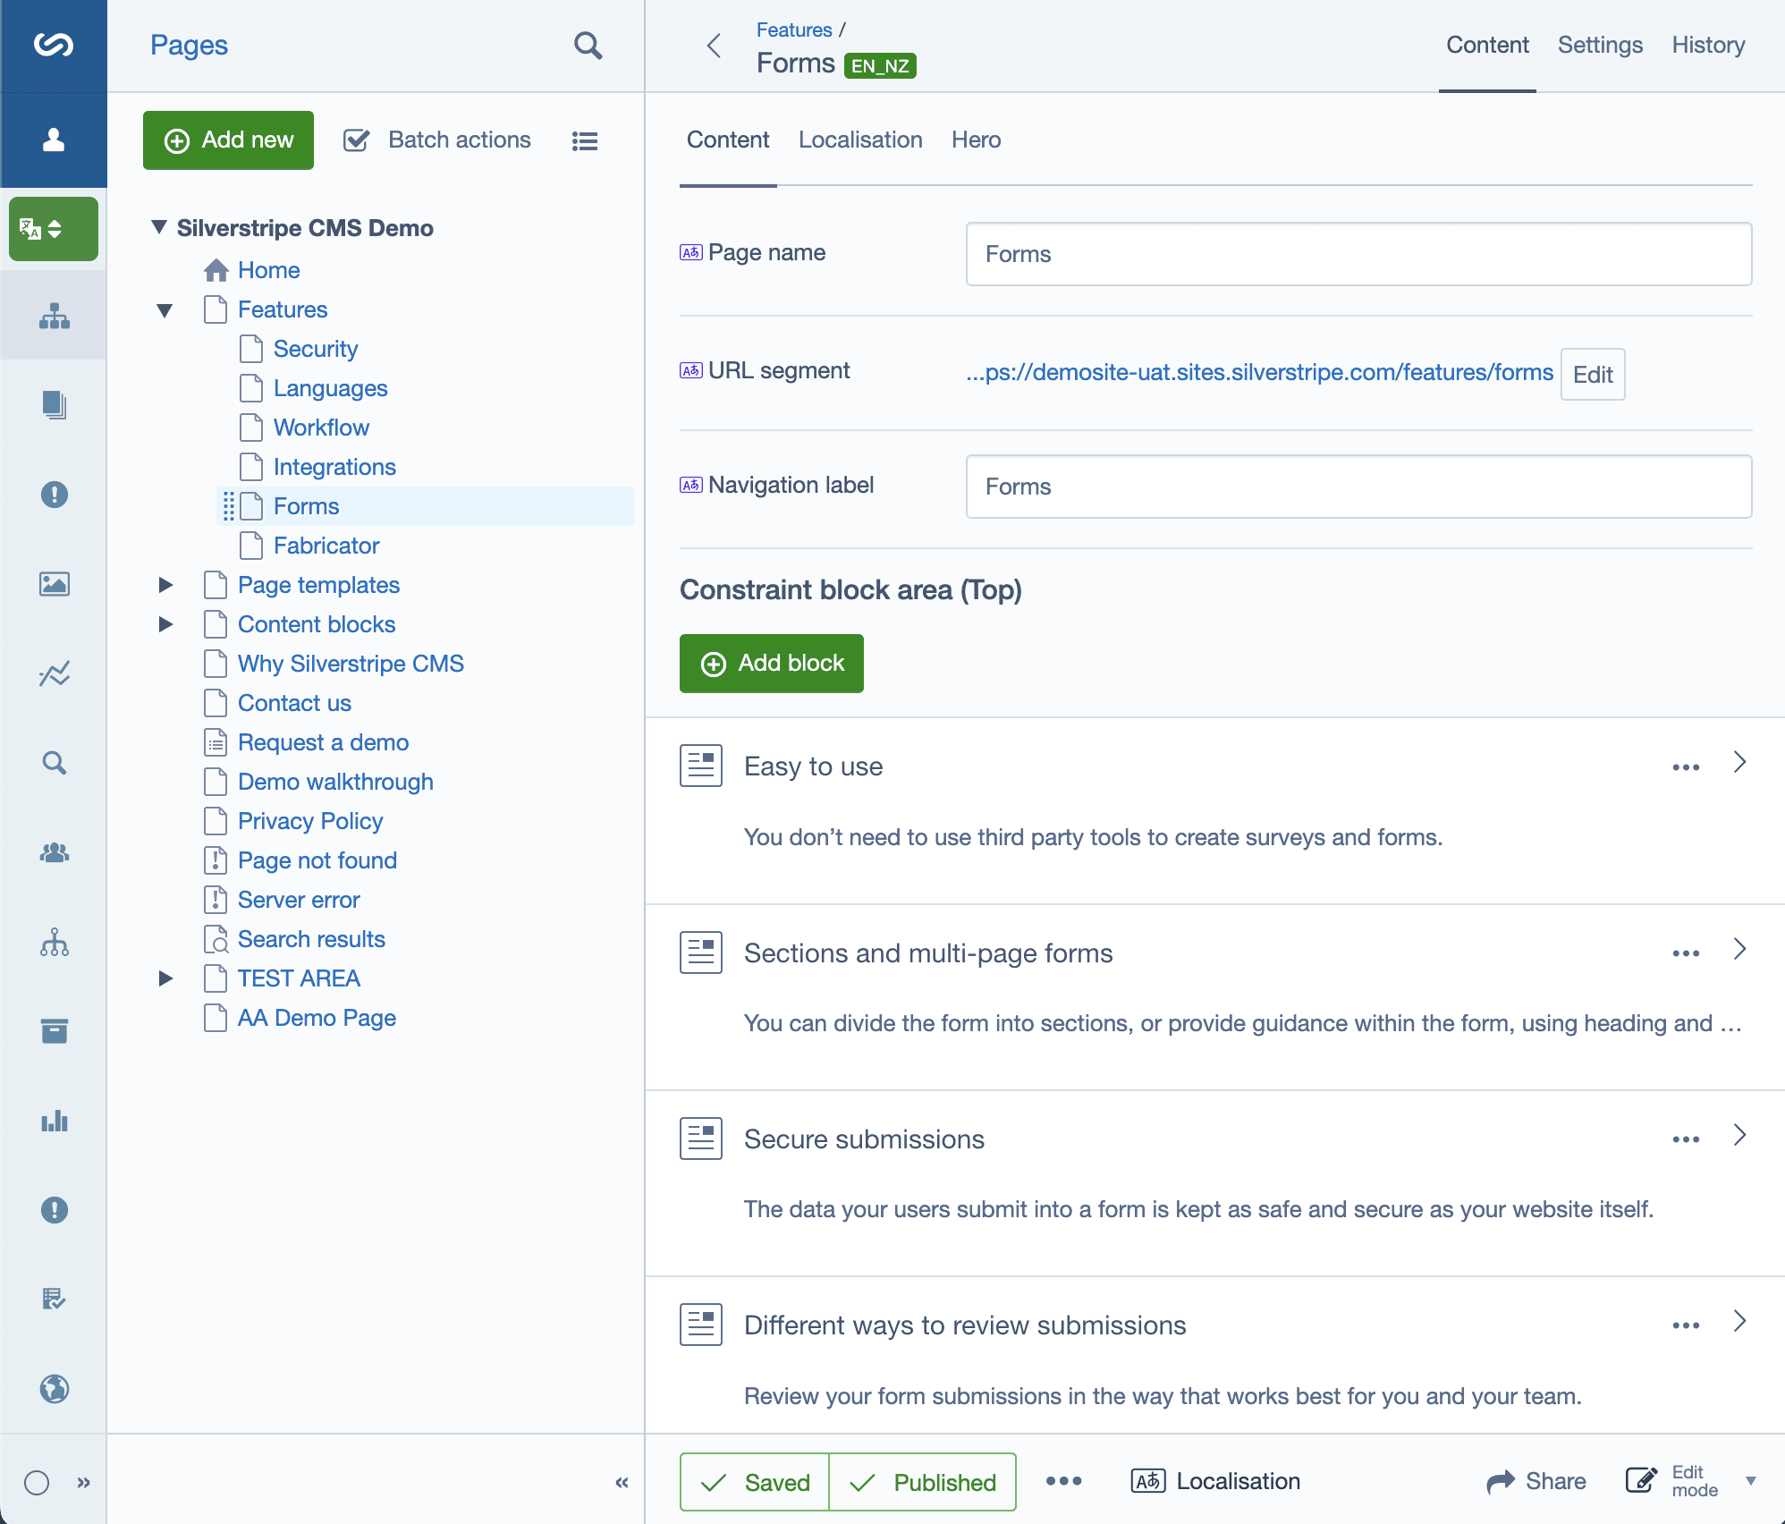Select the Request a demo page in tree

(x=323, y=742)
